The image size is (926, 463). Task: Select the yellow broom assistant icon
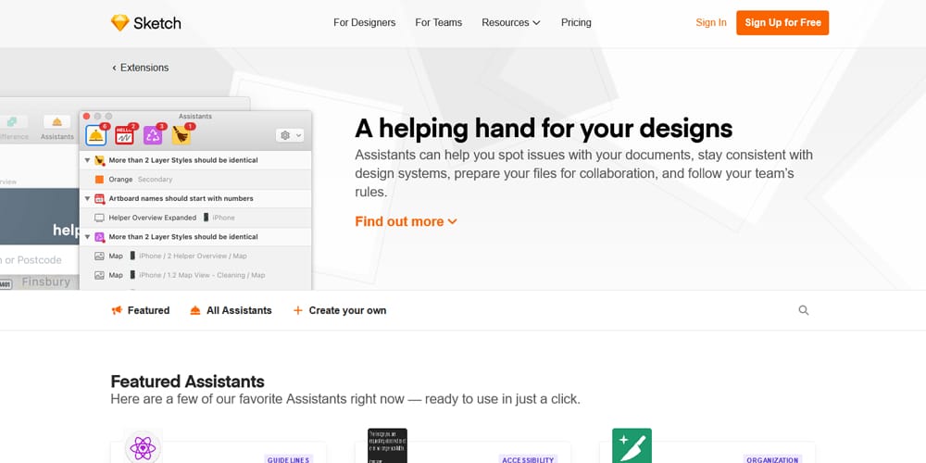click(181, 135)
